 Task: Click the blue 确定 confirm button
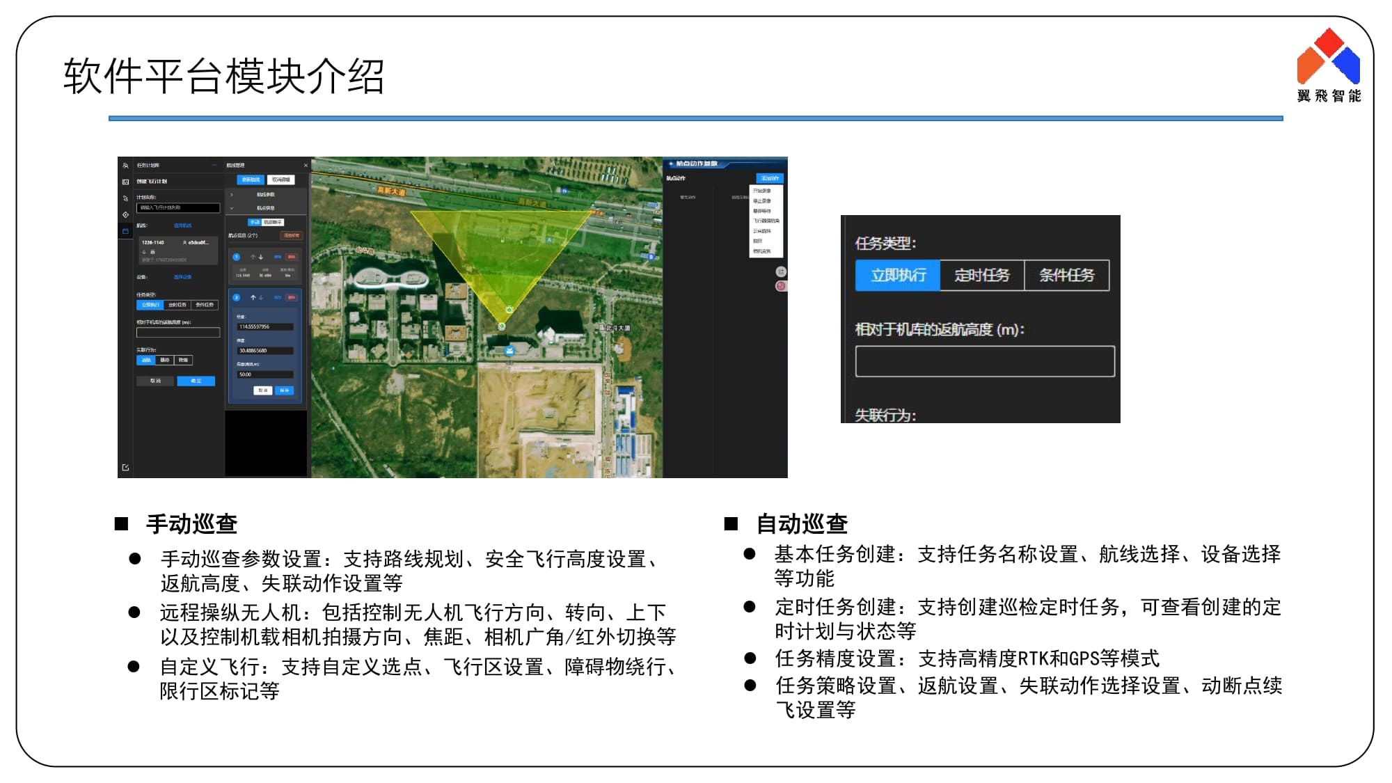coord(196,381)
